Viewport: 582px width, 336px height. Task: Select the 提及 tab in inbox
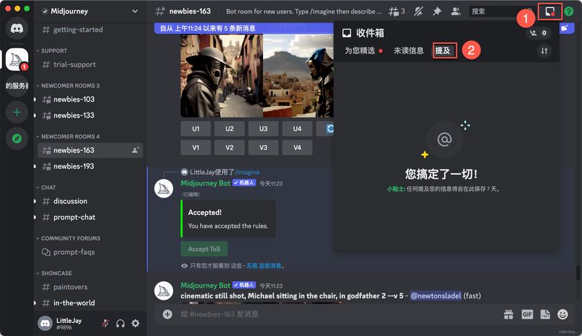444,50
